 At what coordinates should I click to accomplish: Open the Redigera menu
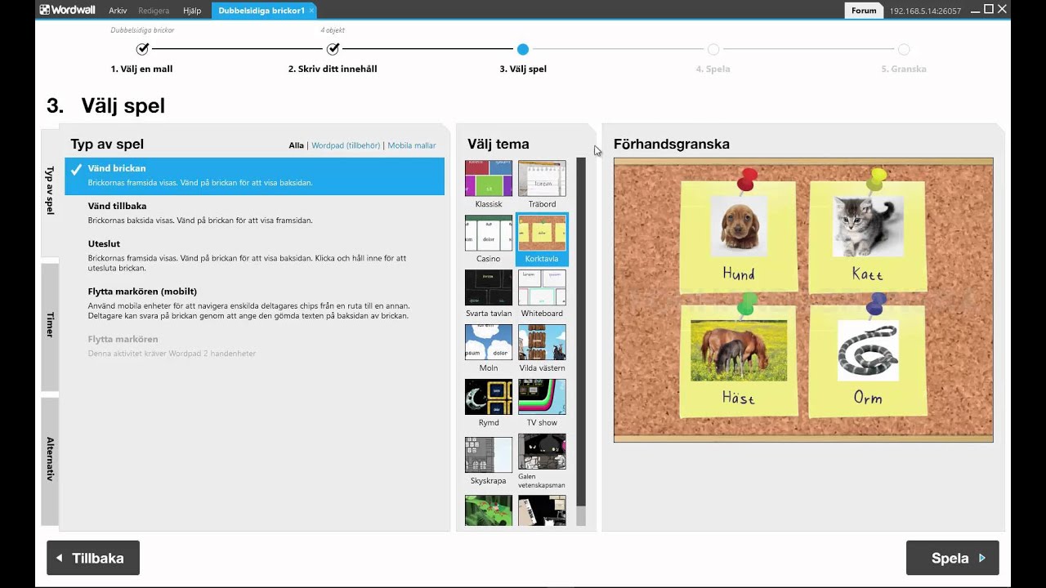(x=154, y=11)
